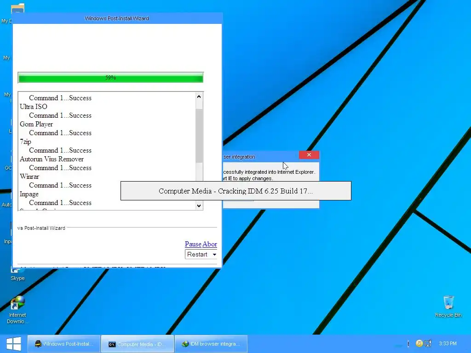Click the 59% green progress bar
The image size is (471, 353).
[110, 78]
